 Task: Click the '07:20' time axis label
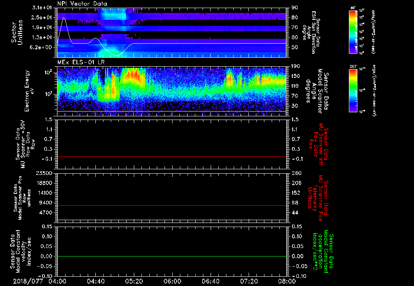249,281
